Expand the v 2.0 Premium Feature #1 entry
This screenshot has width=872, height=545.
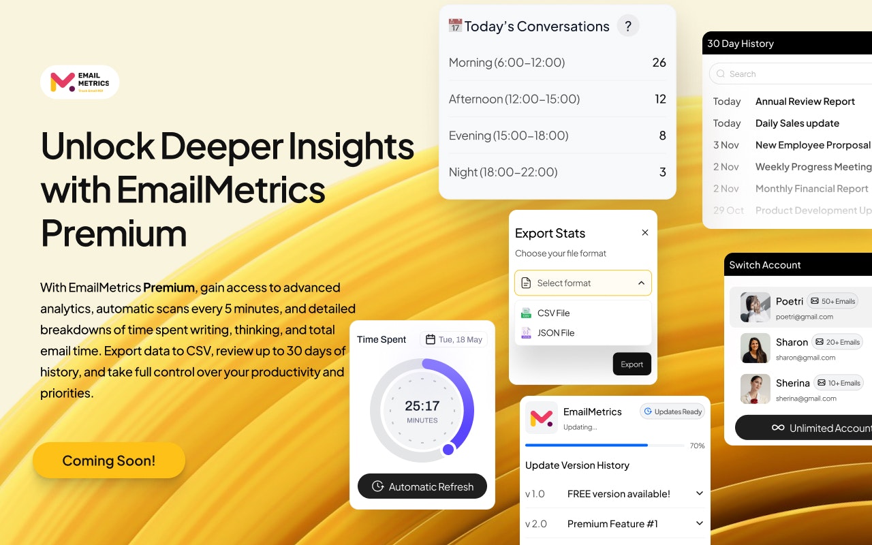(699, 523)
